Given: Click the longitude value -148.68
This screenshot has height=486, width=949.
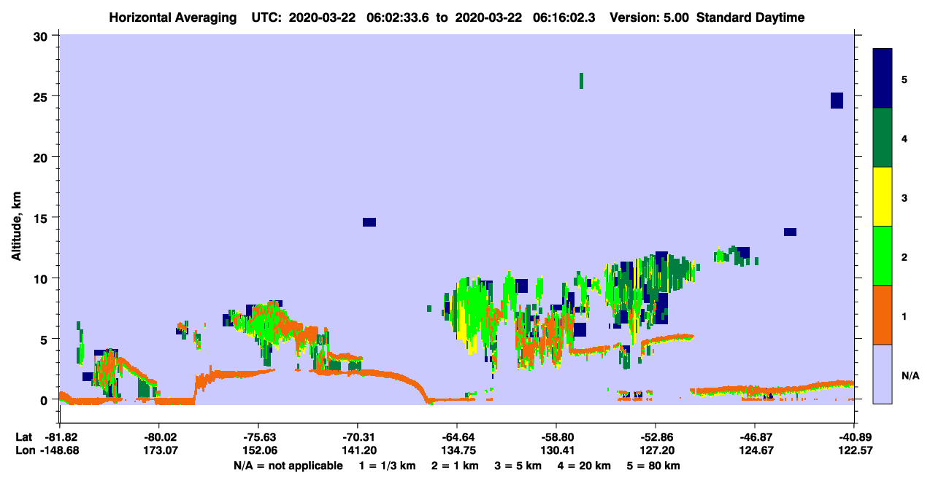Looking at the screenshot, I should [x=59, y=450].
